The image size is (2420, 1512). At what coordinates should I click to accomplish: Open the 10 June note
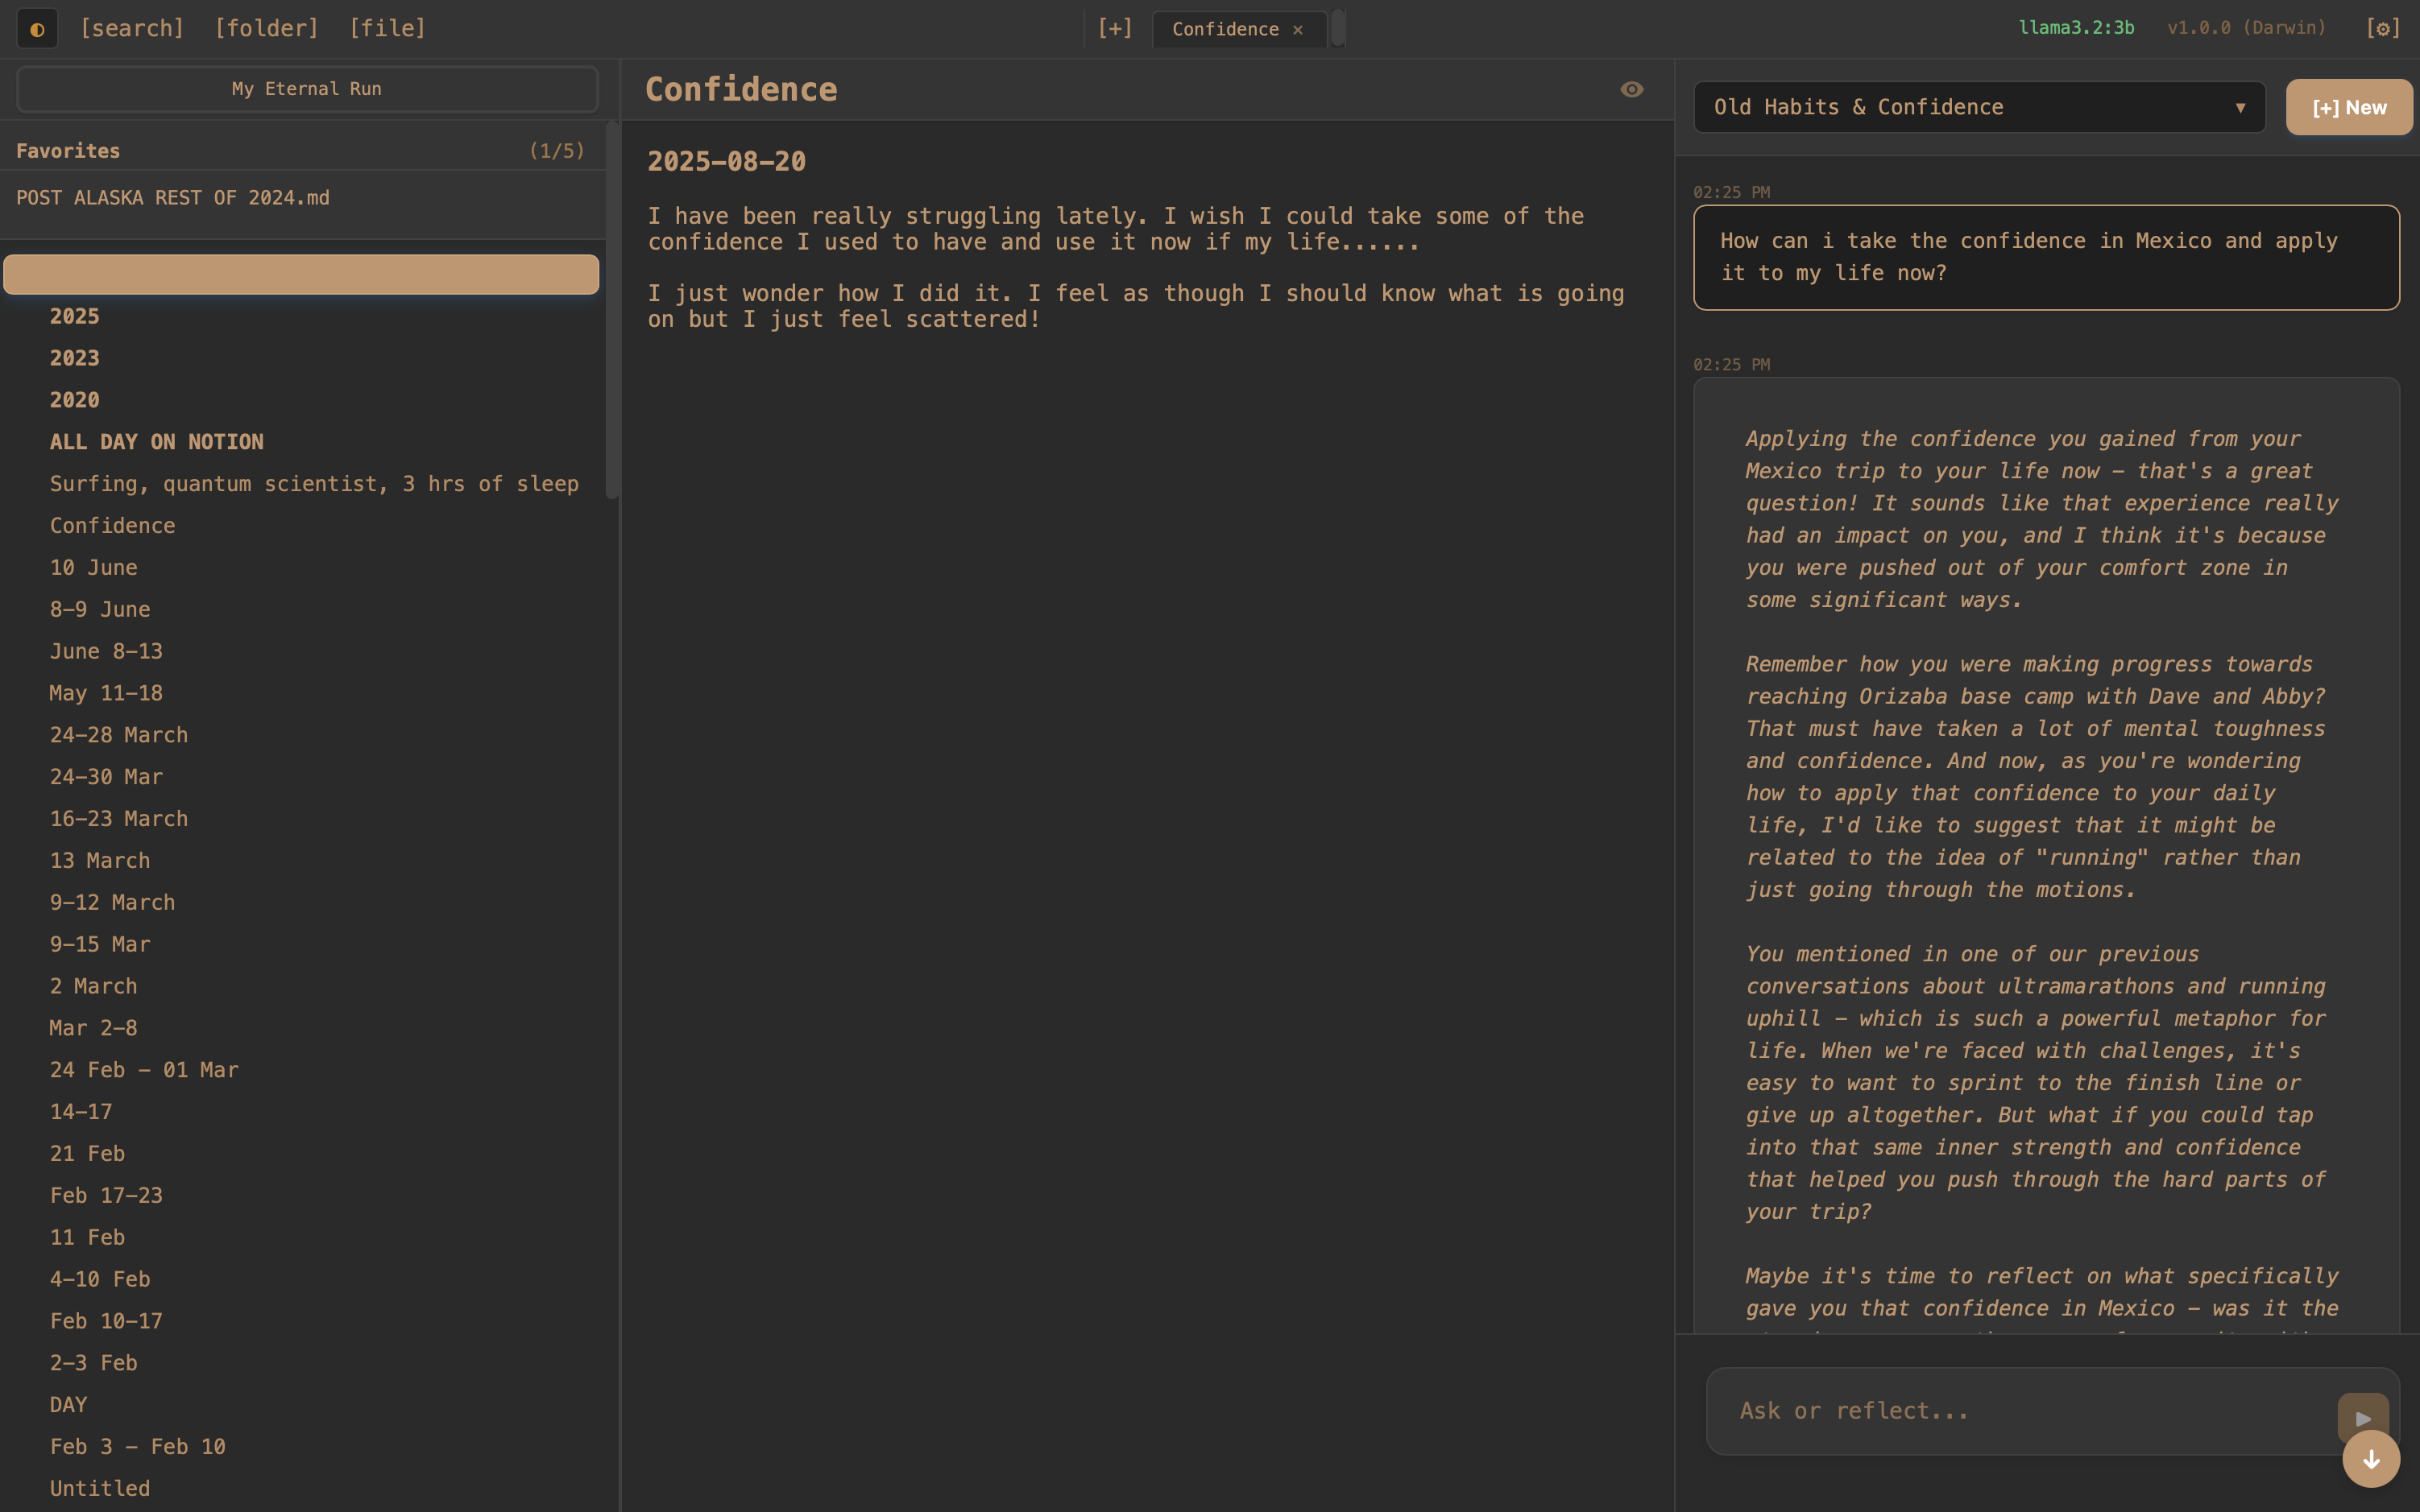pyautogui.click(x=94, y=568)
